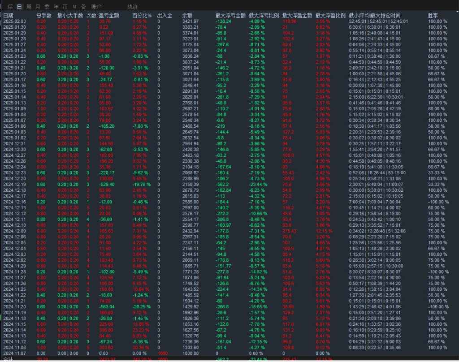Open the 季 quarterly tab
Screen dimensions: 459x362
click(47, 7)
